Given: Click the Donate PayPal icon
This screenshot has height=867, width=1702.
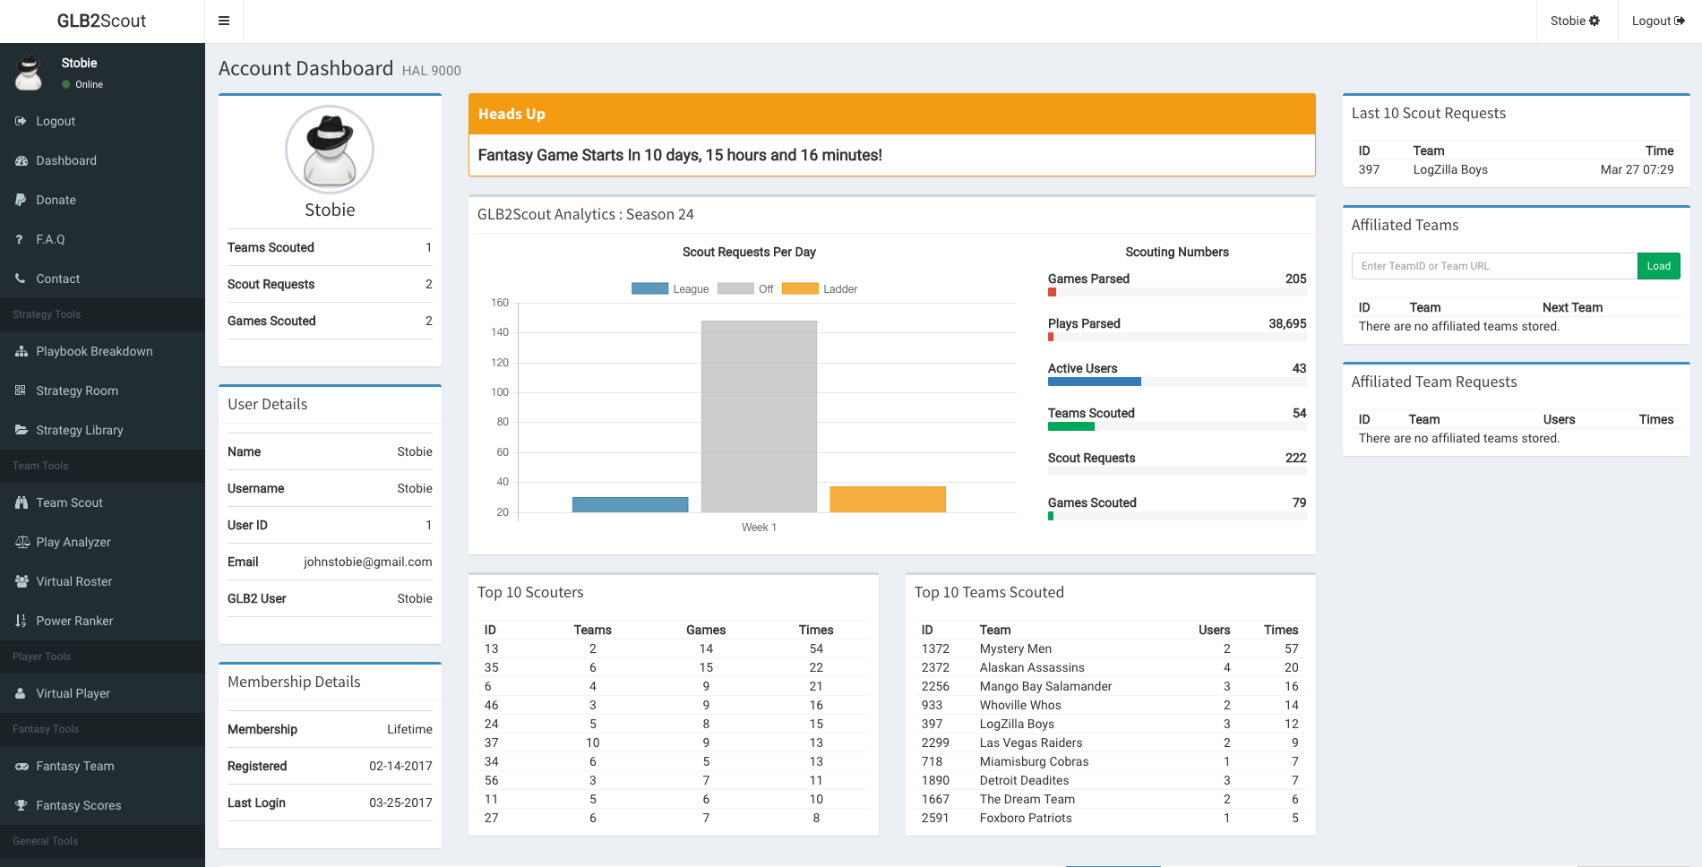Looking at the screenshot, I should [21, 200].
